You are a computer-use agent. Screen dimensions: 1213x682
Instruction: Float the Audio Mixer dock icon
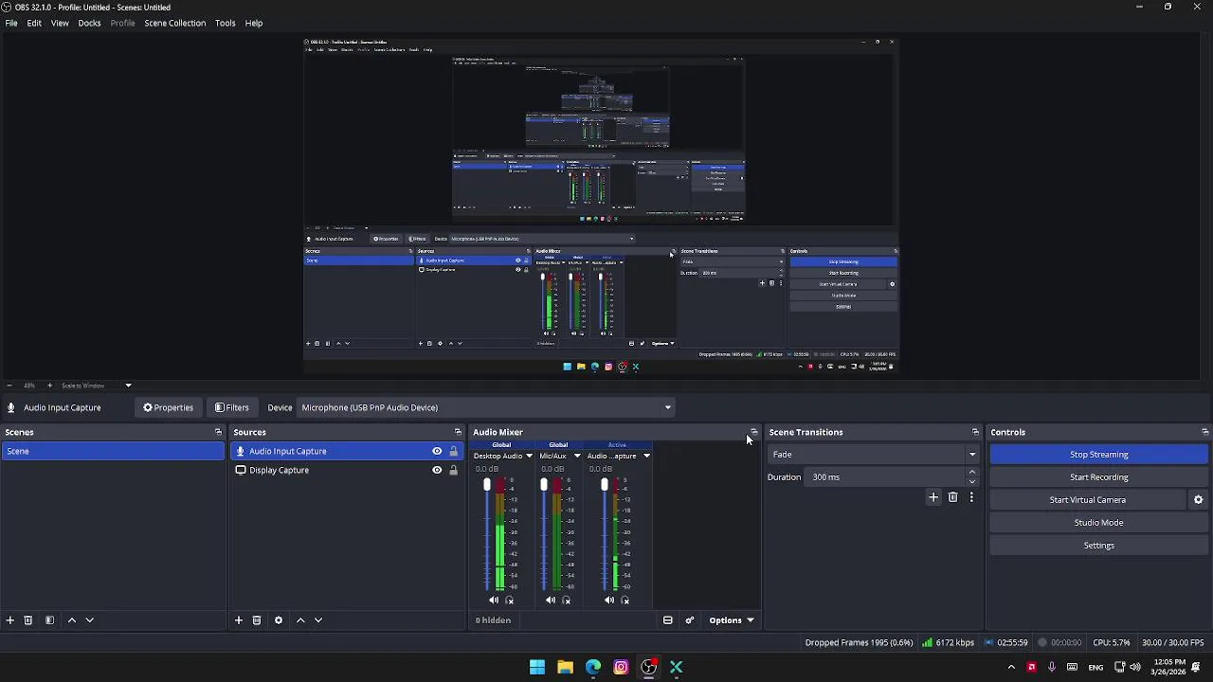[x=753, y=432]
